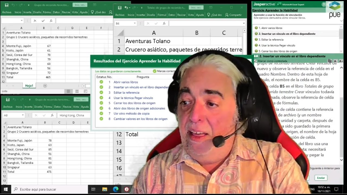This screenshot has height=195, width=347.
Task: Select cell with Total 471 in Grupo 2
Action: coord(45,172)
